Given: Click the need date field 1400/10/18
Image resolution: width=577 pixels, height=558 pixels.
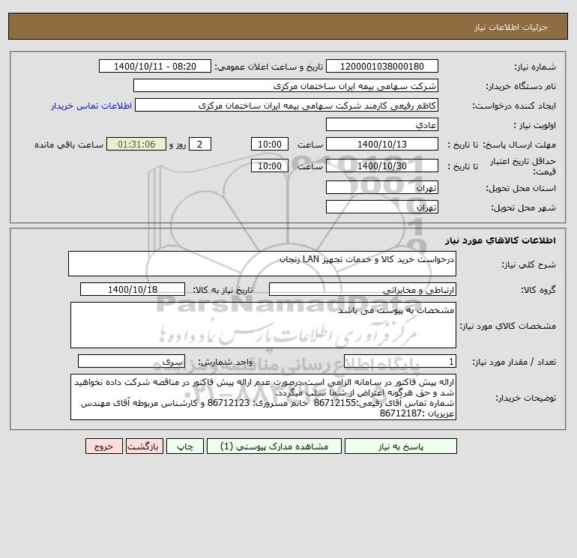Looking at the screenshot, I should [x=133, y=289].
